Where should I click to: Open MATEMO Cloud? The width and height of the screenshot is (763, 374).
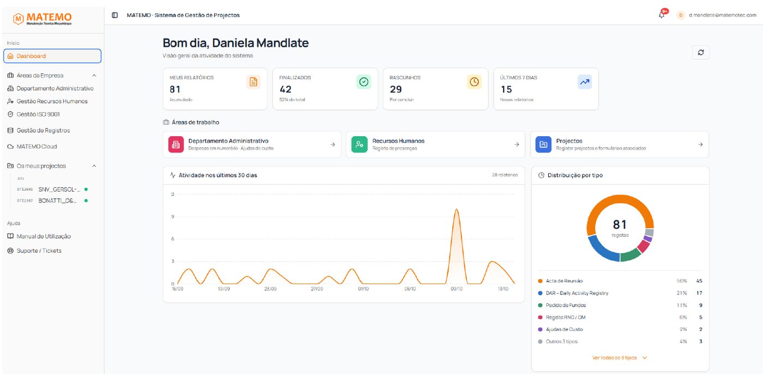tap(52, 146)
